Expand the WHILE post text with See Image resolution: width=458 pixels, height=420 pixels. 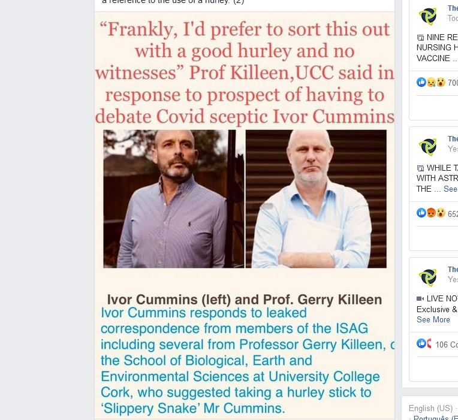coord(450,189)
